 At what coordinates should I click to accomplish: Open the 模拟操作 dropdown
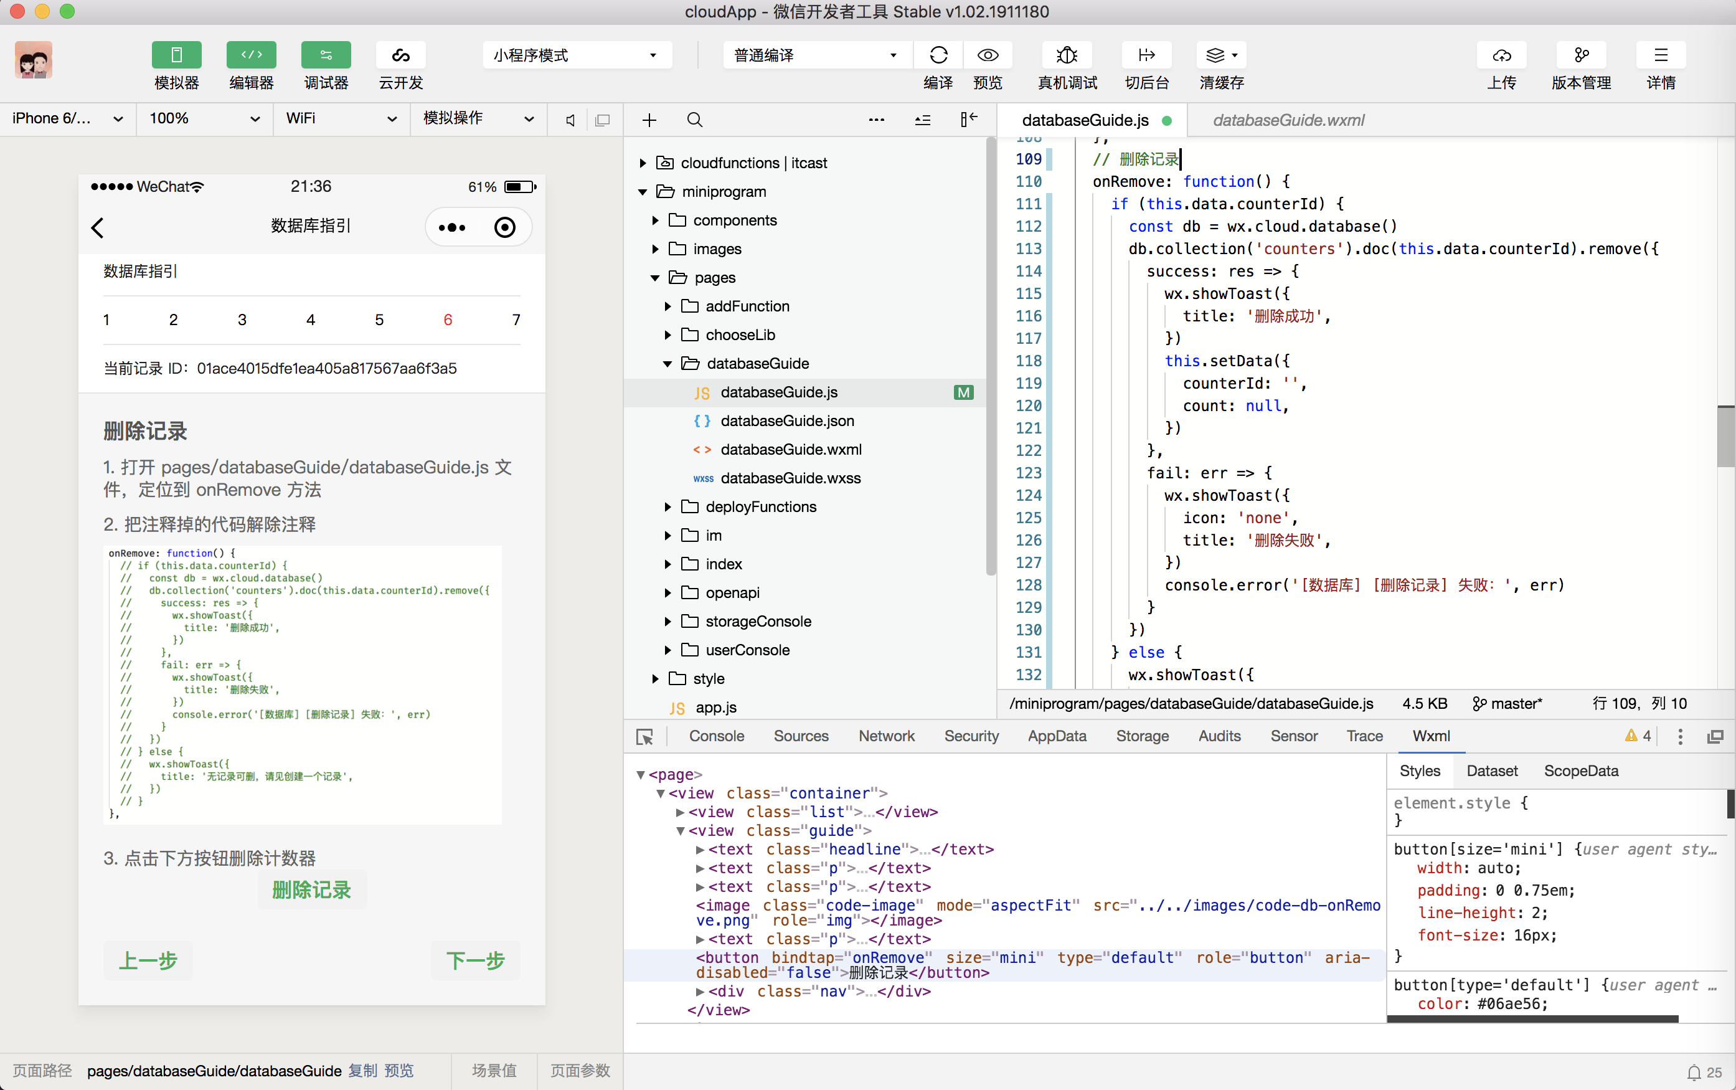tap(478, 118)
